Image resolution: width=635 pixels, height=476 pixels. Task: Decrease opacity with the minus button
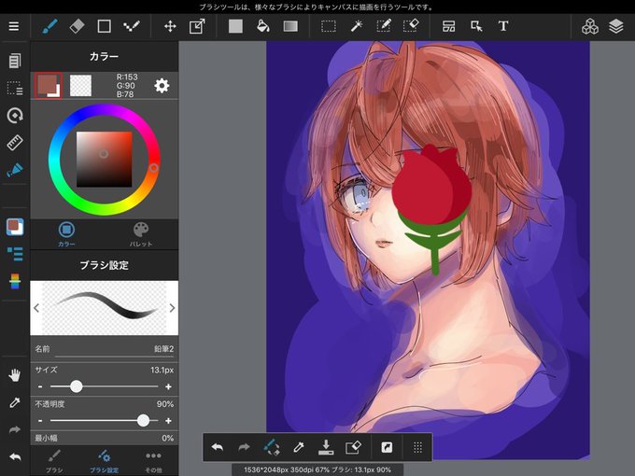coord(40,421)
